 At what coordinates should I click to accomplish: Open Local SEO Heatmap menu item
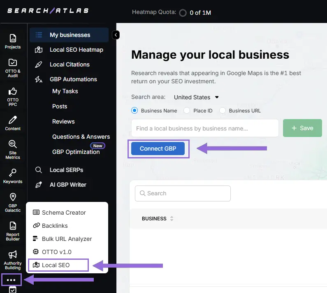76,50
